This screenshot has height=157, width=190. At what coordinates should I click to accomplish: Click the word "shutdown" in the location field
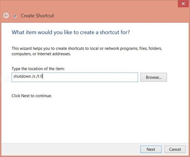(22, 76)
